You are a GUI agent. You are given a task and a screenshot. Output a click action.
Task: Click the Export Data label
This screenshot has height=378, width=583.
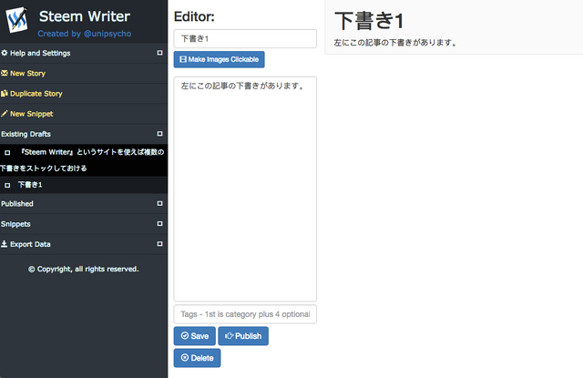click(x=30, y=244)
